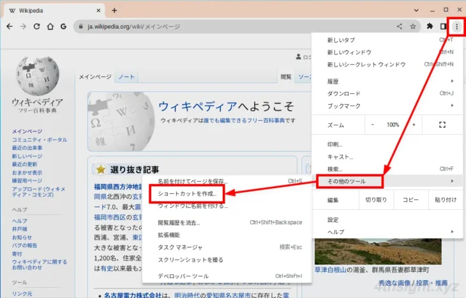The height and width of the screenshot is (298, 466).
Task: Click sidebar link コミュニティ・ポータル
Action: point(40,140)
